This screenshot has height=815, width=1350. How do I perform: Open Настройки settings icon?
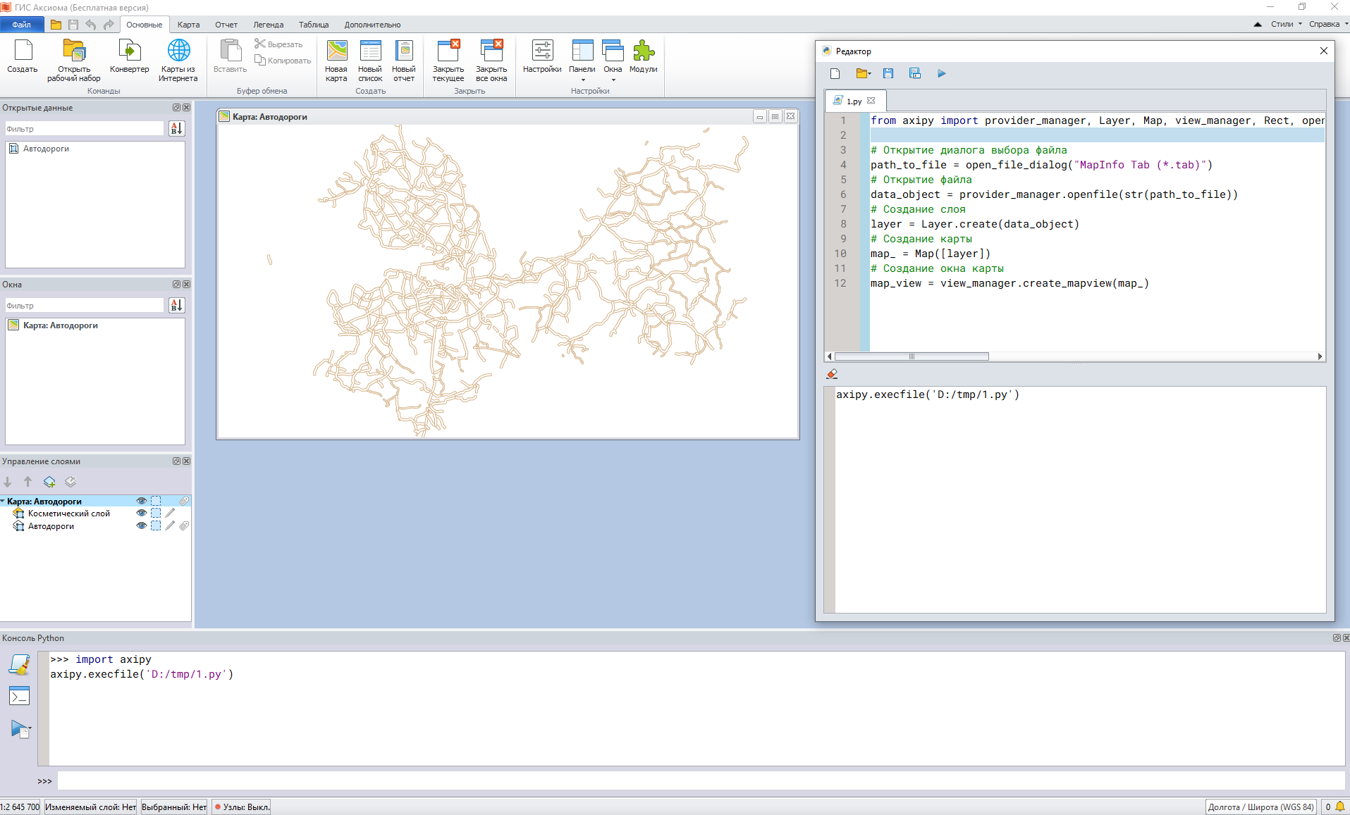[542, 56]
